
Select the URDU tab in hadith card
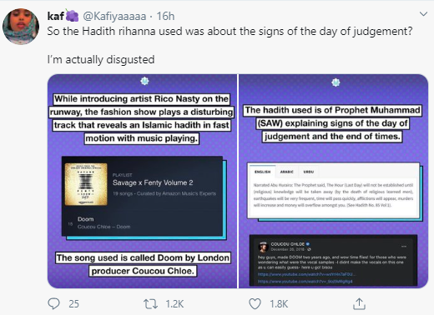point(309,172)
